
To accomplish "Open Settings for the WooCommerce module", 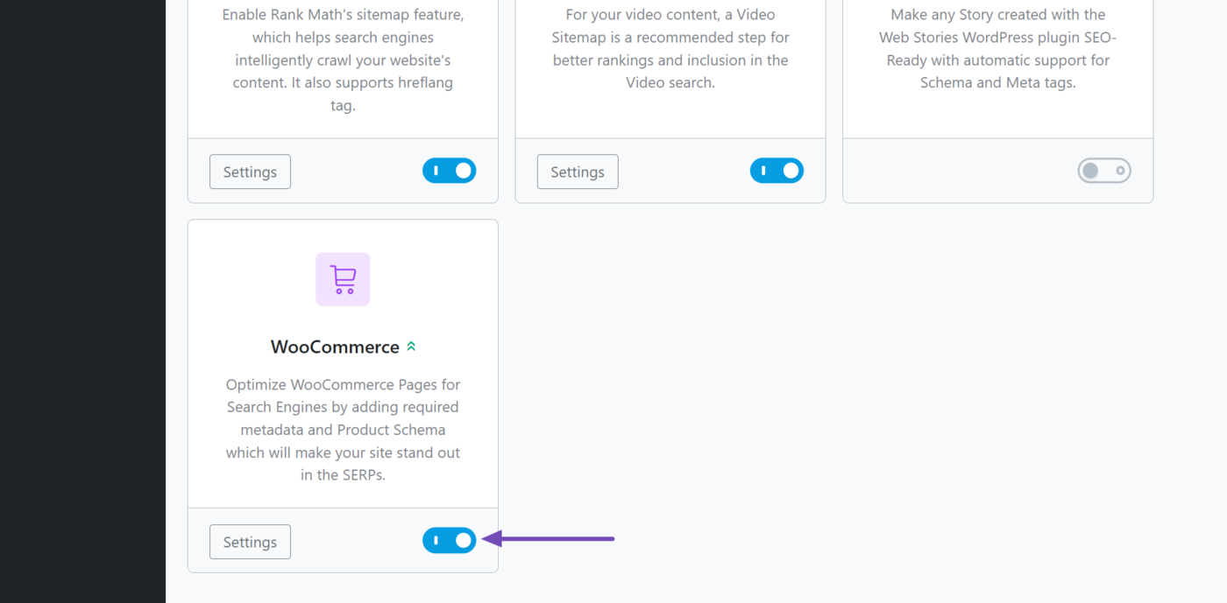I will tap(250, 542).
